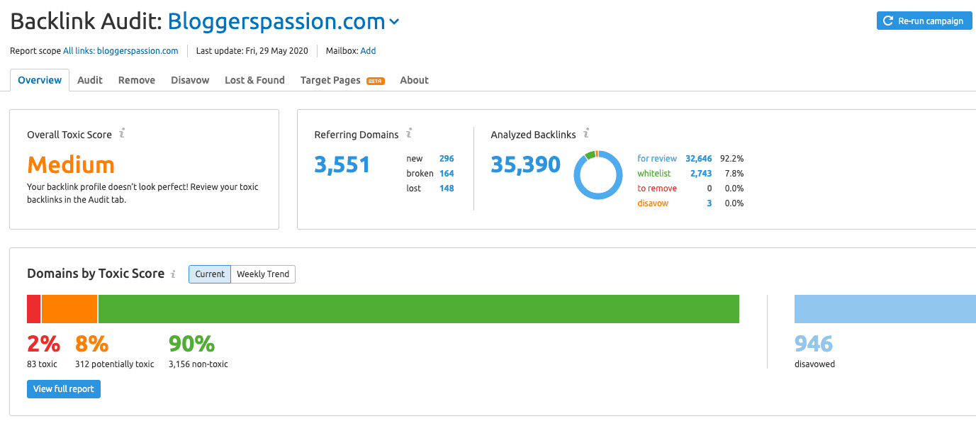
Task: Click the 'Last update: Fri, 29 May 2020' text
Action: [x=253, y=51]
